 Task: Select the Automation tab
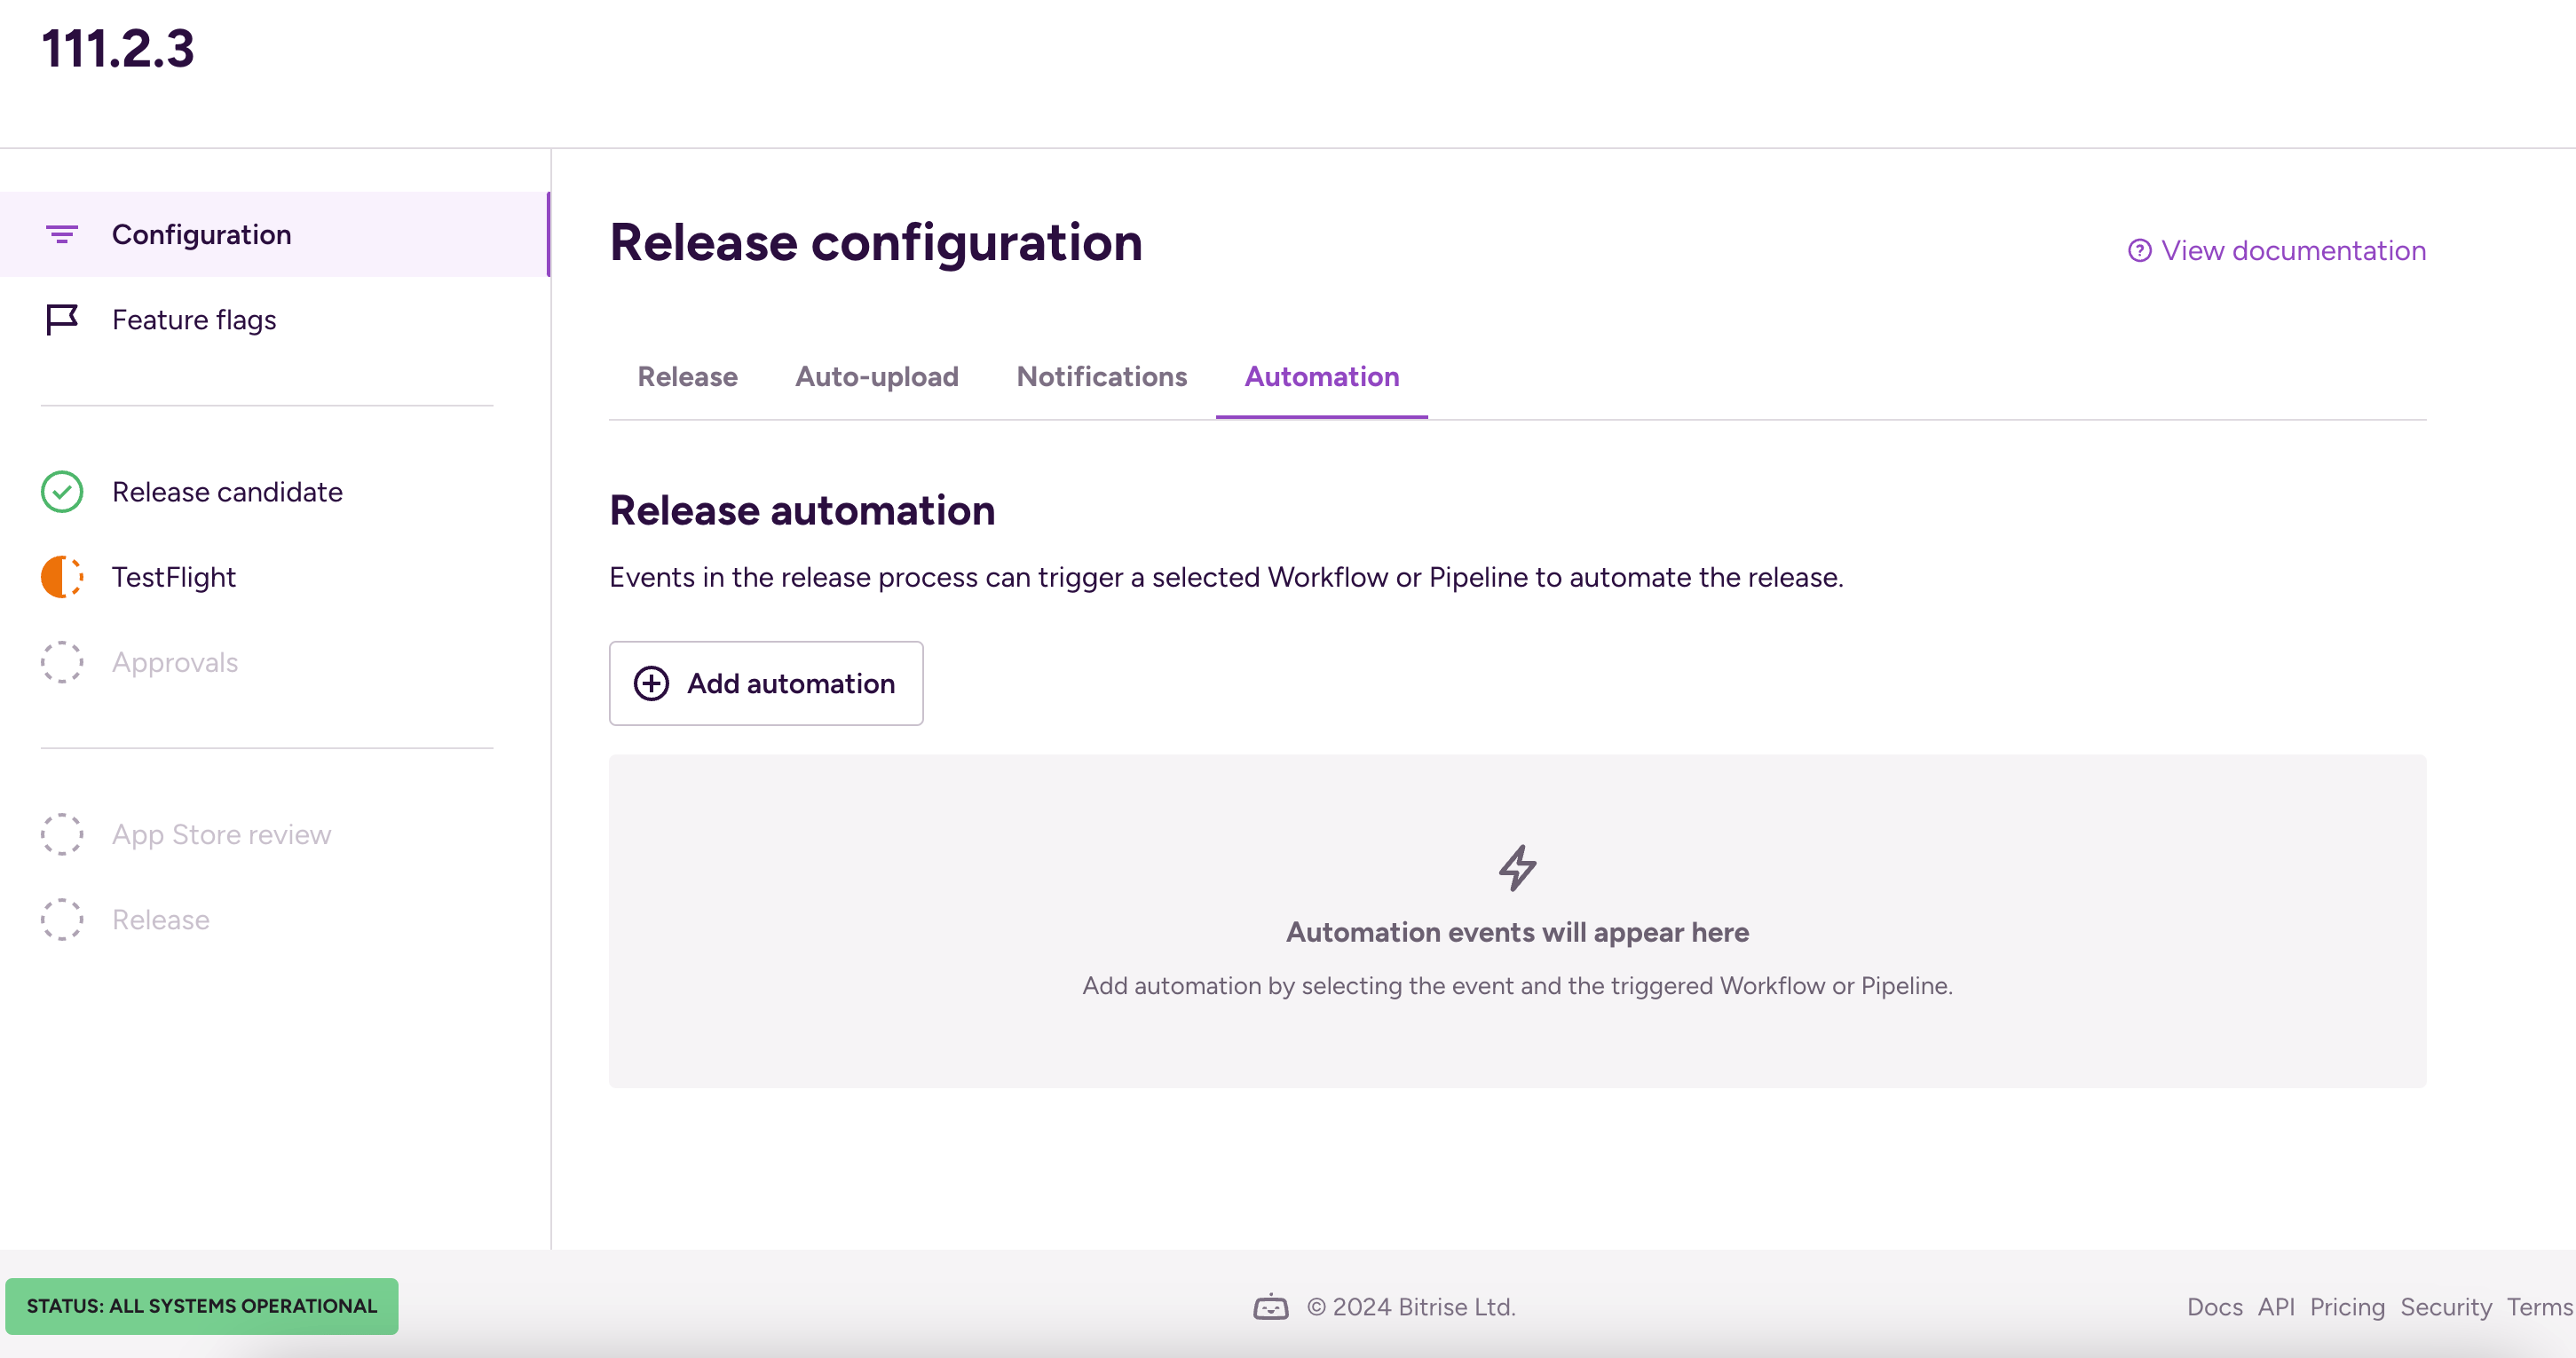coord(1322,377)
